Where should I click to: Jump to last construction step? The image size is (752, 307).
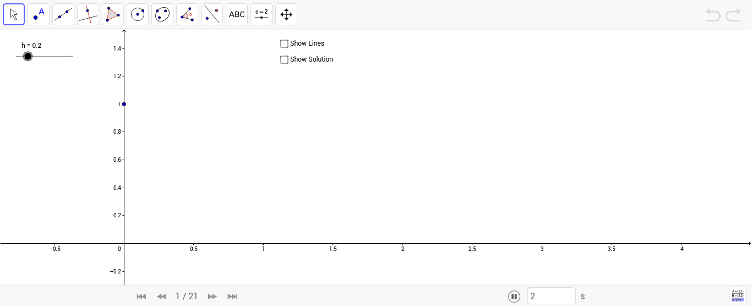coord(232,297)
